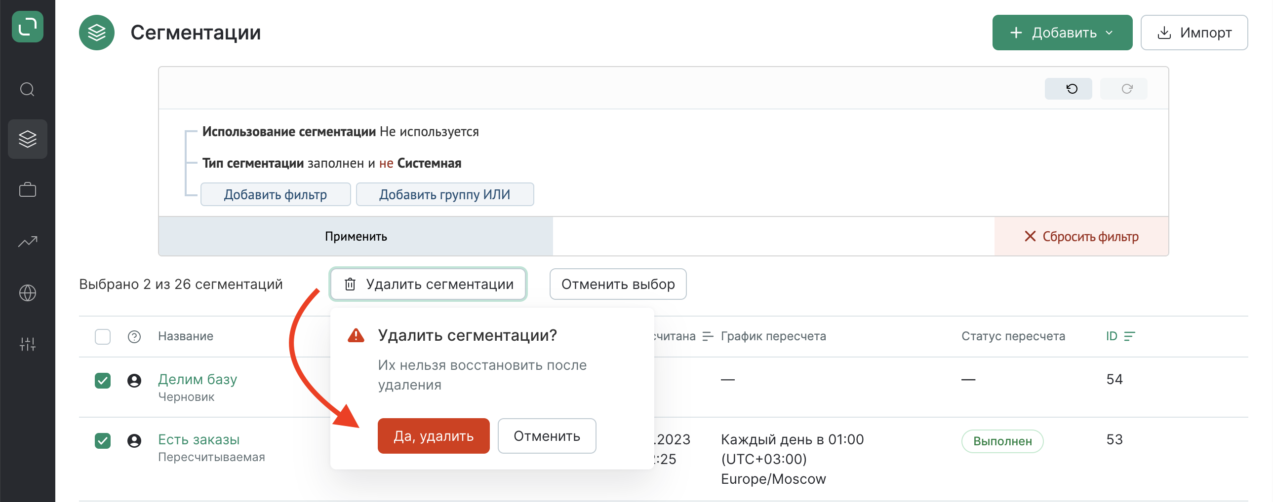Click the user icon for Делим базу
1273x502 pixels.
tap(134, 380)
